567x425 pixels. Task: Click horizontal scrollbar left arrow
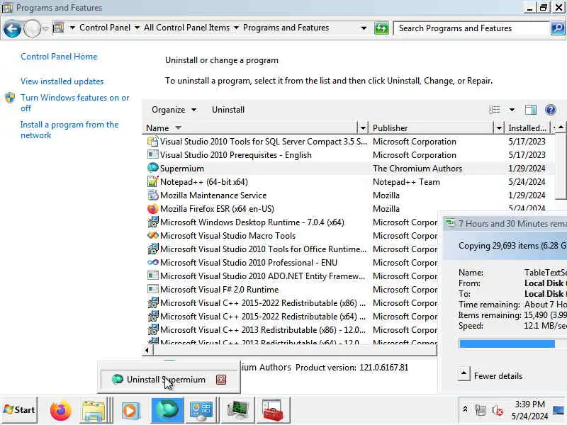[147, 350]
